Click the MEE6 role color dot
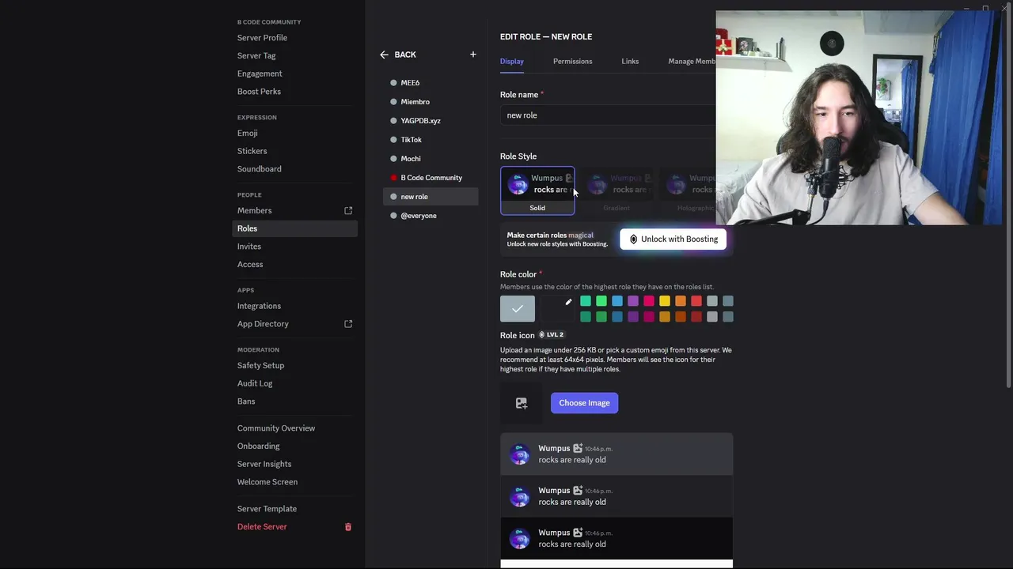1013x569 pixels. (x=393, y=83)
